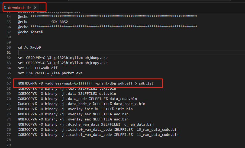This screenshot has height=148, width=245.
Task: Click 'data_code.bin' on line 70
Action: (x=123, y=99)
